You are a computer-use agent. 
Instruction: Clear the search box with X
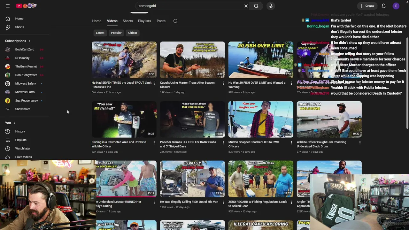click(246, 6)
